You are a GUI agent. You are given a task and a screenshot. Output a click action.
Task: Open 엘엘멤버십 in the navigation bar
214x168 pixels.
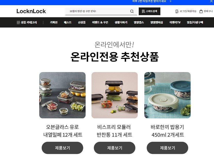[157, 22]
